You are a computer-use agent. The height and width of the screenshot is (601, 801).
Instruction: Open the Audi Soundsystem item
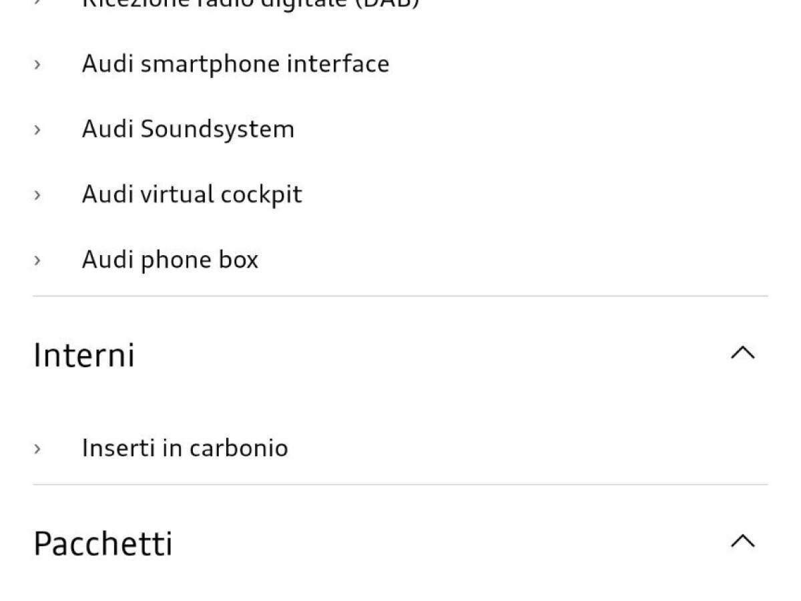tap(188, 129)
